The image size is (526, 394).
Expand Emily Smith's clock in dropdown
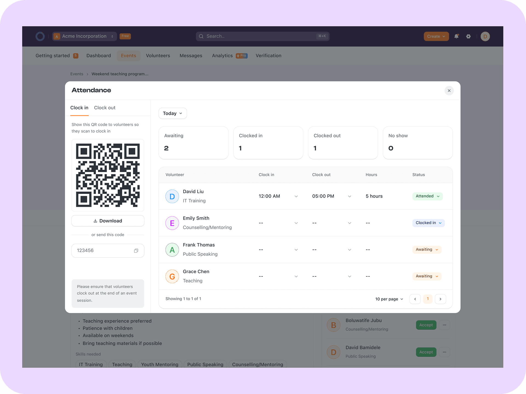[296, 223]
